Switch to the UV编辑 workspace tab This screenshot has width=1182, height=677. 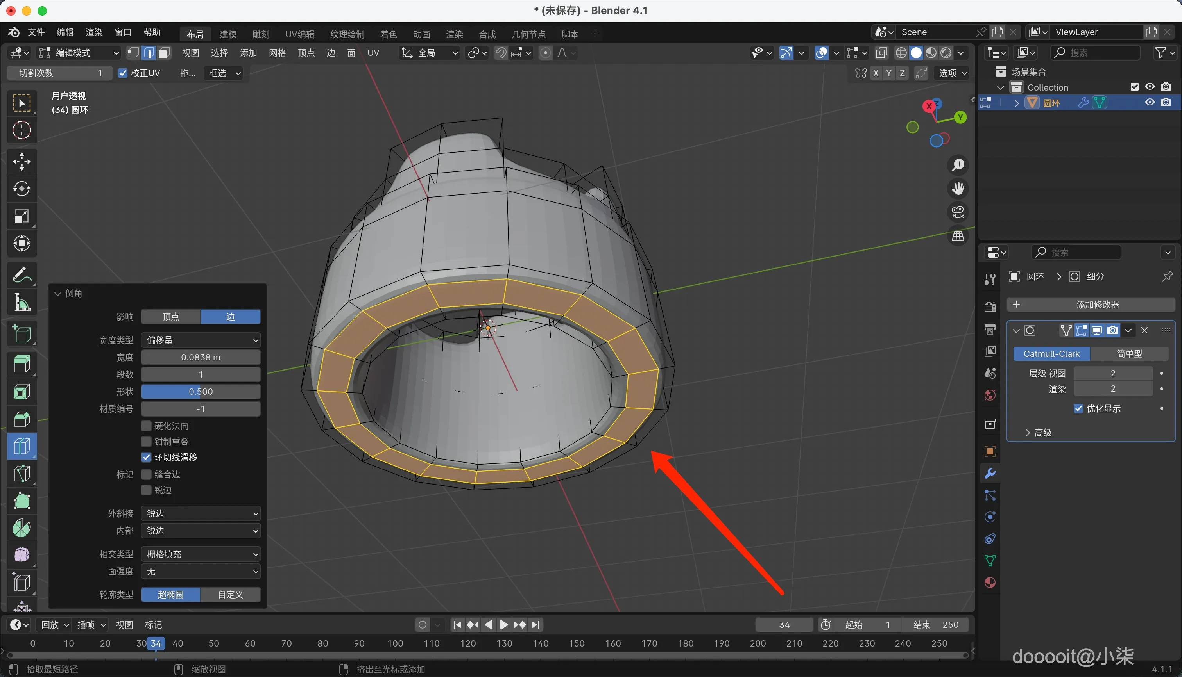coord(299,34)
